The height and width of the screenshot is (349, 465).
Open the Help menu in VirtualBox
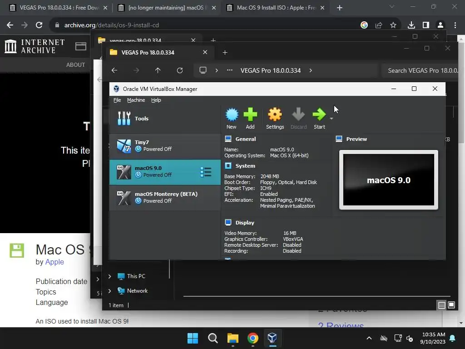click(x=156, y=100)
